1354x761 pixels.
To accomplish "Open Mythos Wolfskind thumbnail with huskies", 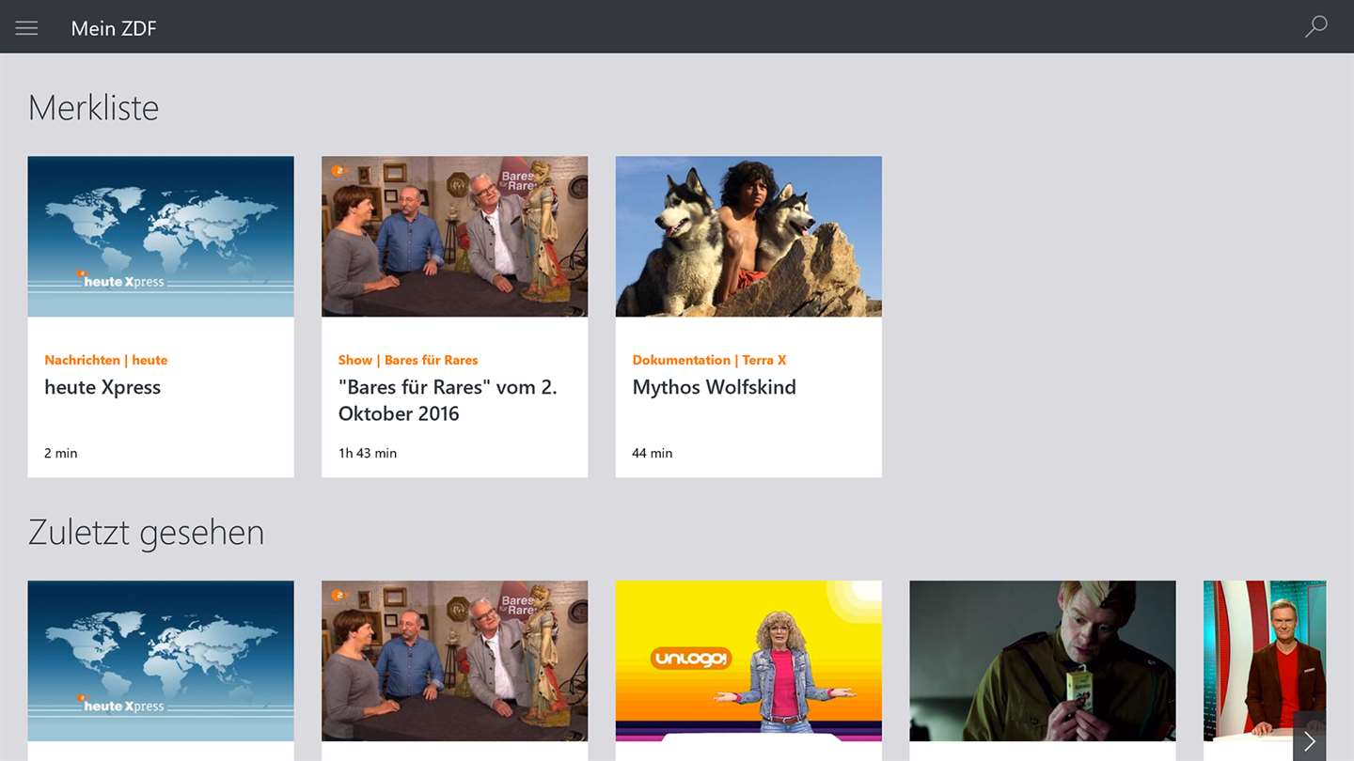I will pyautogui.click(x=748, y=237).
